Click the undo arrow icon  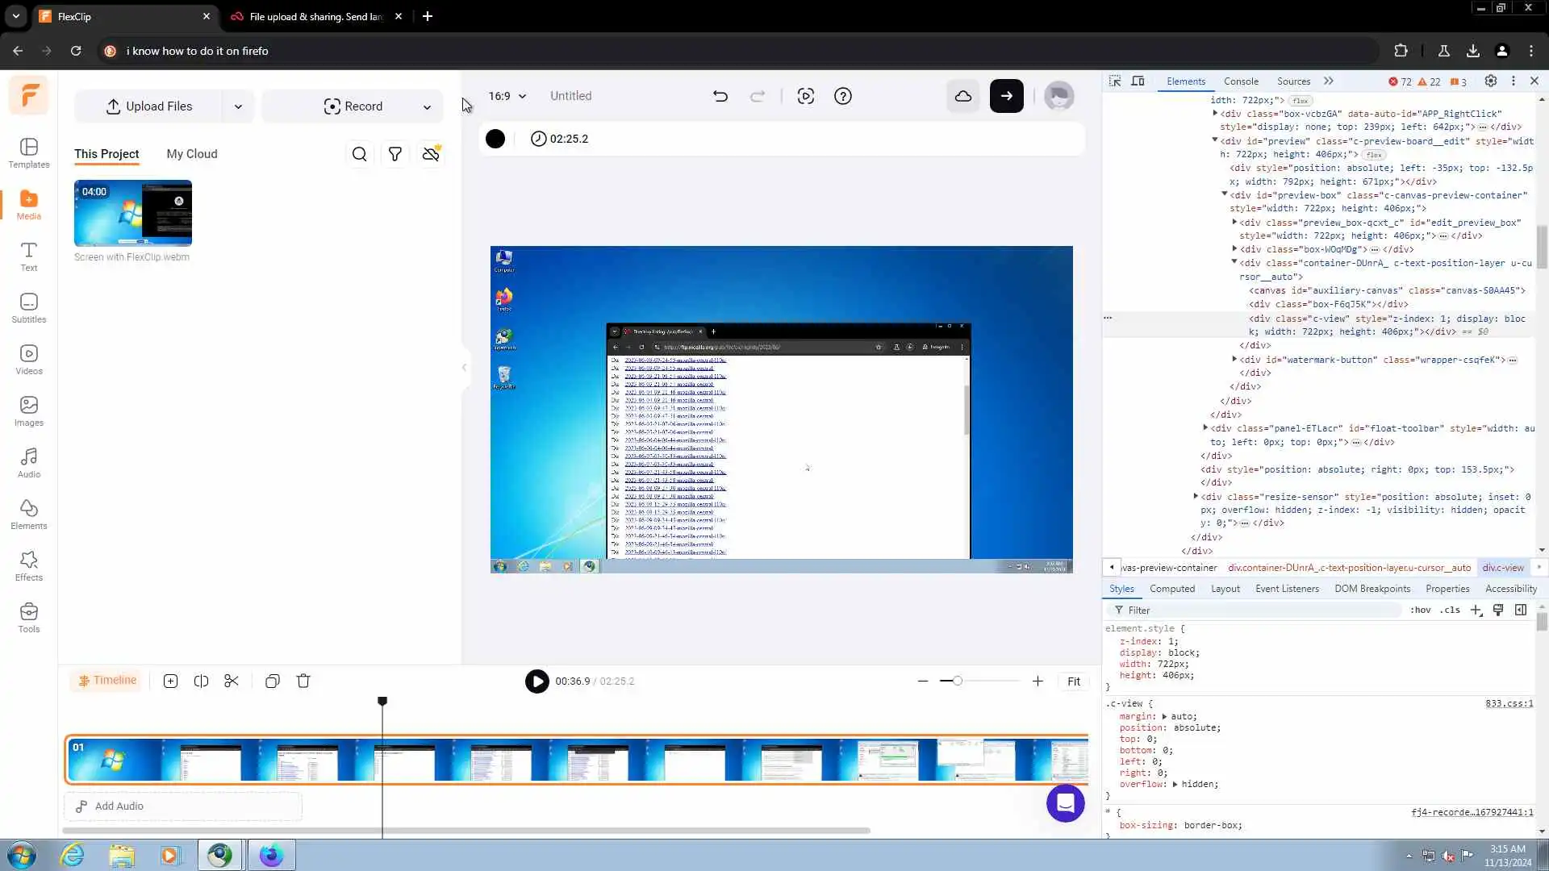720,96
